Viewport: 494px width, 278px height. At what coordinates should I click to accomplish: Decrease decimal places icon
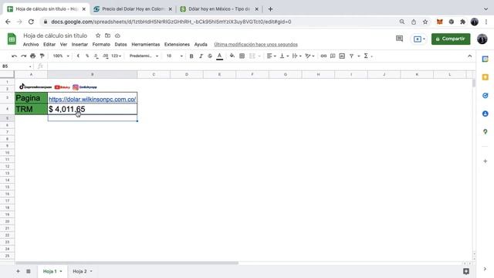(x=96, y=56)
